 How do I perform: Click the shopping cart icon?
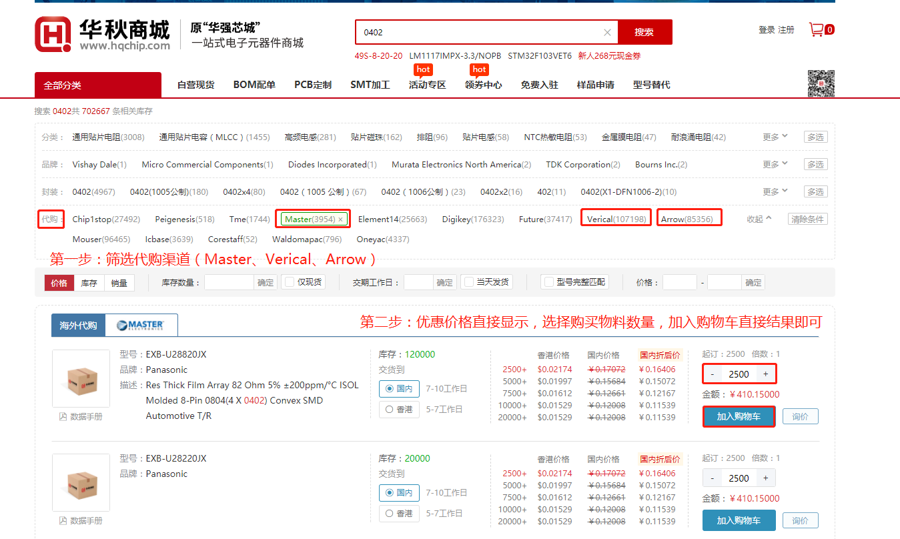pos(816,29)
